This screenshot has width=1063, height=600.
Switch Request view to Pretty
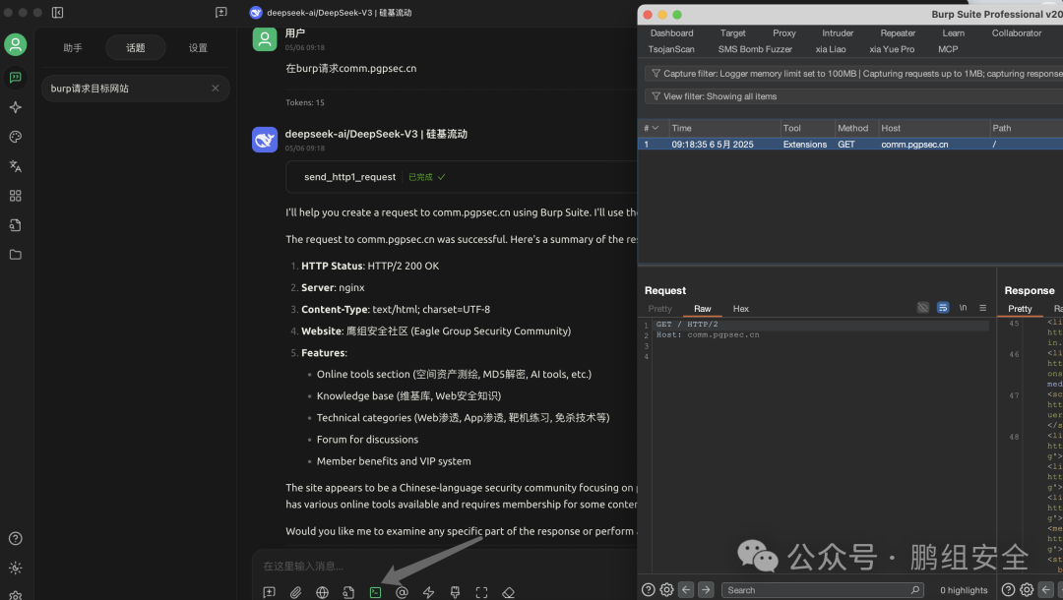[x=659, y=309]
